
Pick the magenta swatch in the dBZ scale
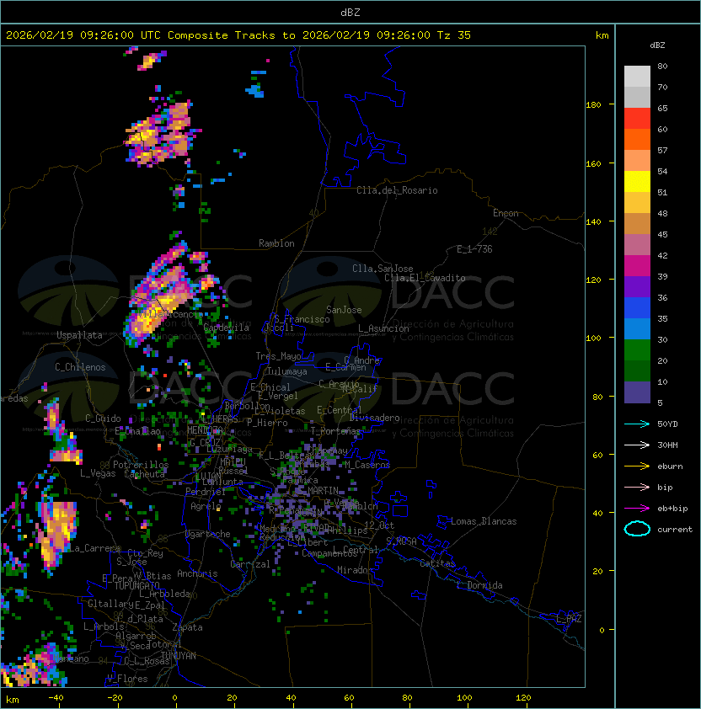(x=637, y=266)
